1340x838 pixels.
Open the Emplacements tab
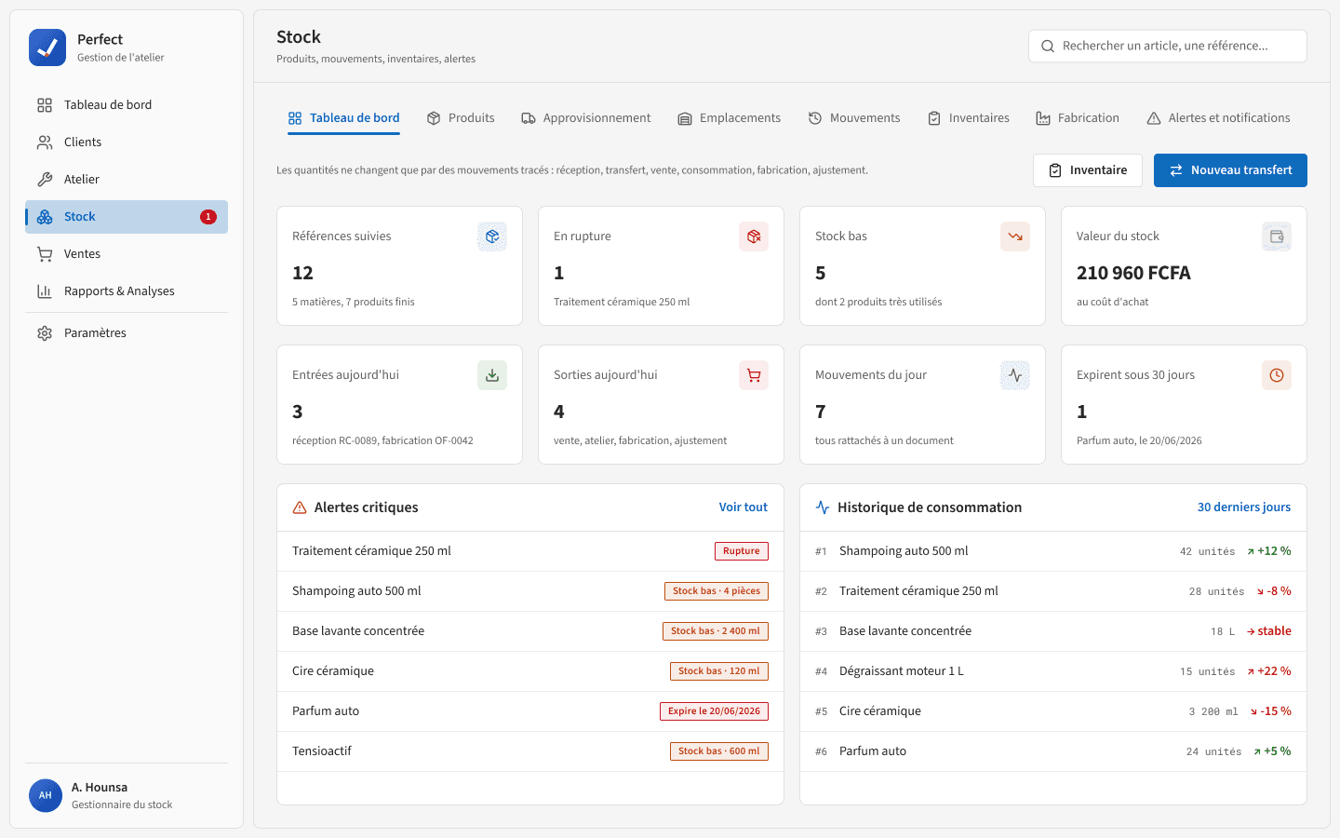click(730, 118)
